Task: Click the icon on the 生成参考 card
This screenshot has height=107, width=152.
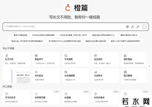Action: coord(96,72)
